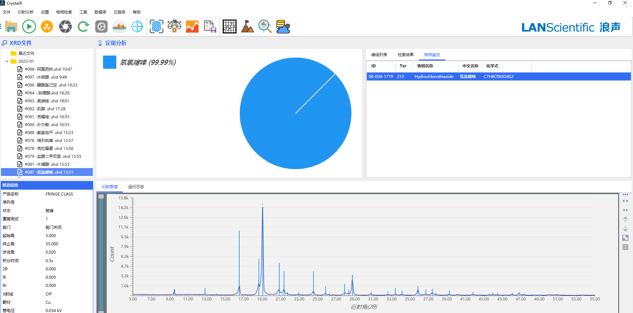
Task: Open the 最近文件 folder
Action: [x=26, y=53]
